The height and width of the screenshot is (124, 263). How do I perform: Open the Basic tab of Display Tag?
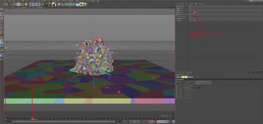pyautogui.click(x=179, y=77)
